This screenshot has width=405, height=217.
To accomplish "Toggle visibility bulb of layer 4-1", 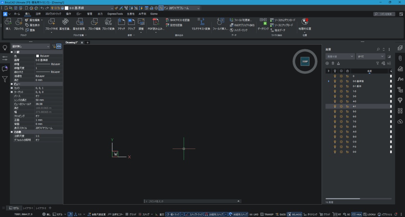I will (335, 107).
